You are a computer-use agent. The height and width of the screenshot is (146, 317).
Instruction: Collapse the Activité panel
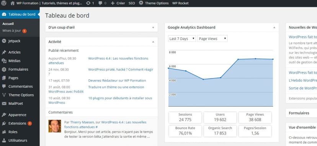coord(153,42)
